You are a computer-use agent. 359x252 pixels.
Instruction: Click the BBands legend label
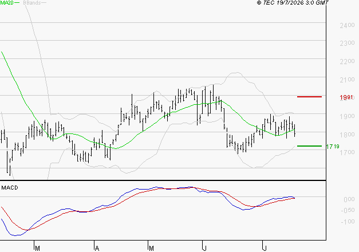coord(32,3)
